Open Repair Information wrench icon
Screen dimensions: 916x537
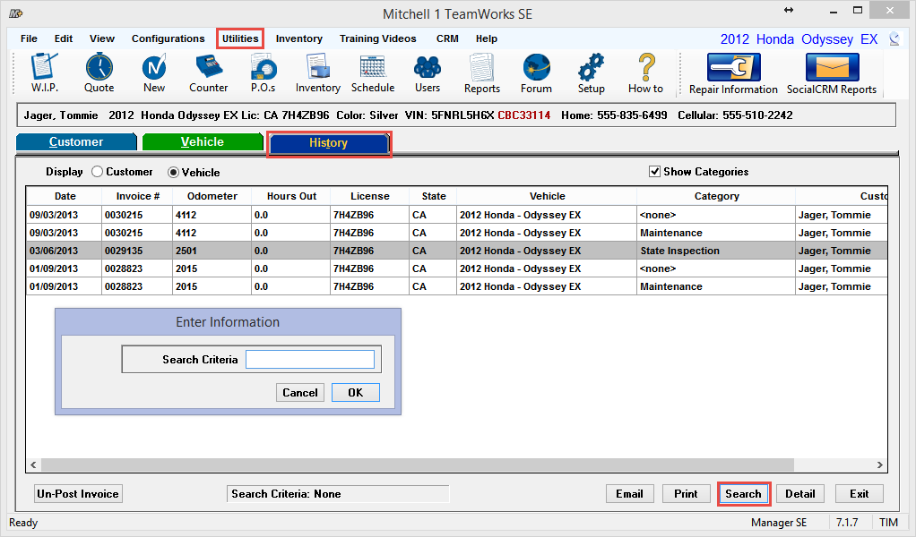(733, 73)
